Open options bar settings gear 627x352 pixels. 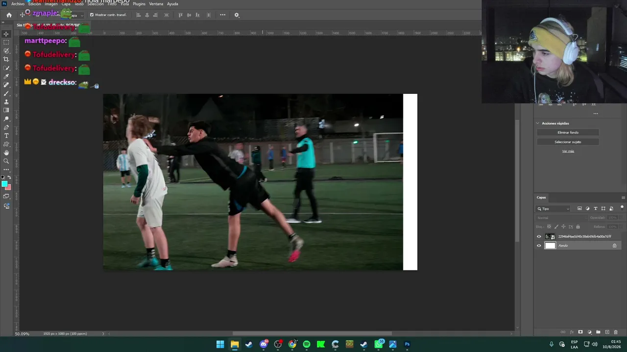click(x=237, y=15)
